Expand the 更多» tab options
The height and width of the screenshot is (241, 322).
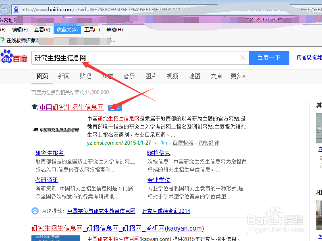click(238, 76)
